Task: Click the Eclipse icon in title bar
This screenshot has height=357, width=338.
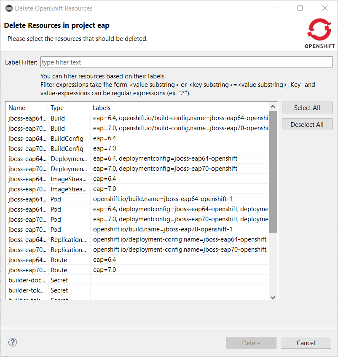Action: tap(8, 8)
